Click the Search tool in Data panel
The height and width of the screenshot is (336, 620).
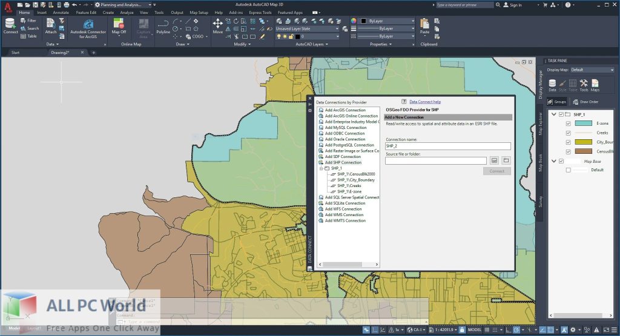coord(30,28)
